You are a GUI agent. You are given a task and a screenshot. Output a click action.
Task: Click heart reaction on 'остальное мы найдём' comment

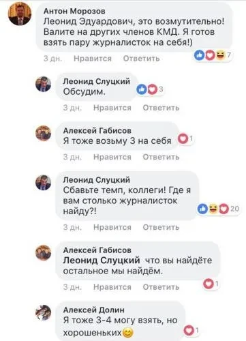(209, 284)
